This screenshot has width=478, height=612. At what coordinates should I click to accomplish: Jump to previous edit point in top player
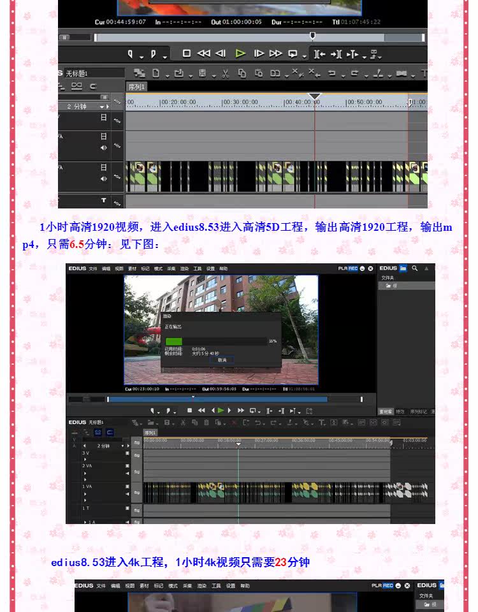[x=319, y=54]
